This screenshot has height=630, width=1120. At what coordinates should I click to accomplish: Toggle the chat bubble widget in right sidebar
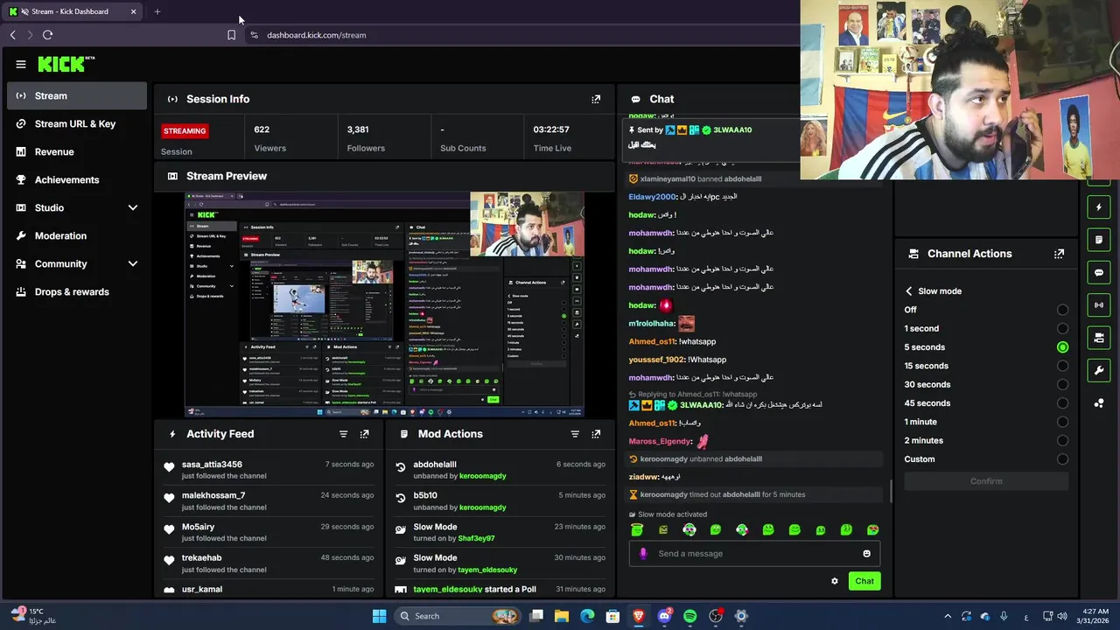coord(1099,272)
